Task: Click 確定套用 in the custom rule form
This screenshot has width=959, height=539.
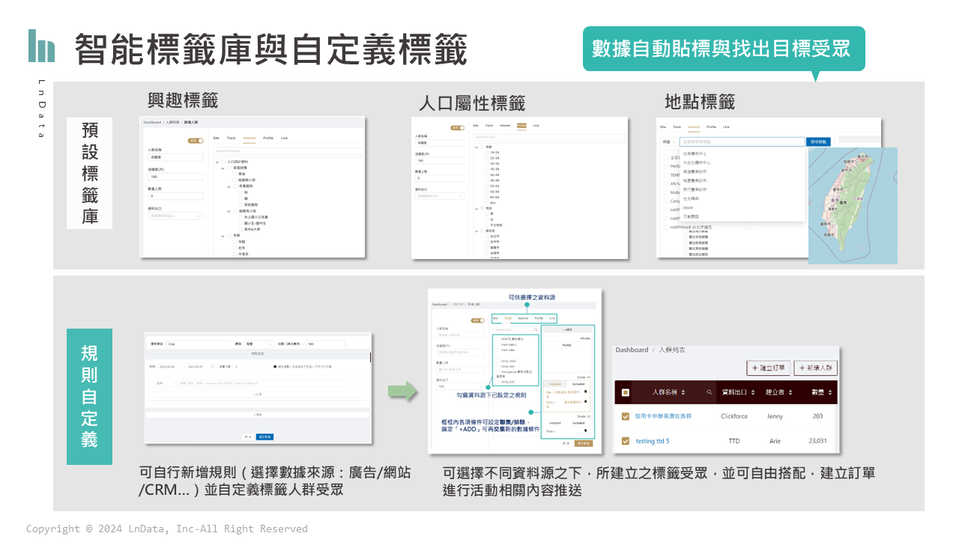Action: click(264, 437)
